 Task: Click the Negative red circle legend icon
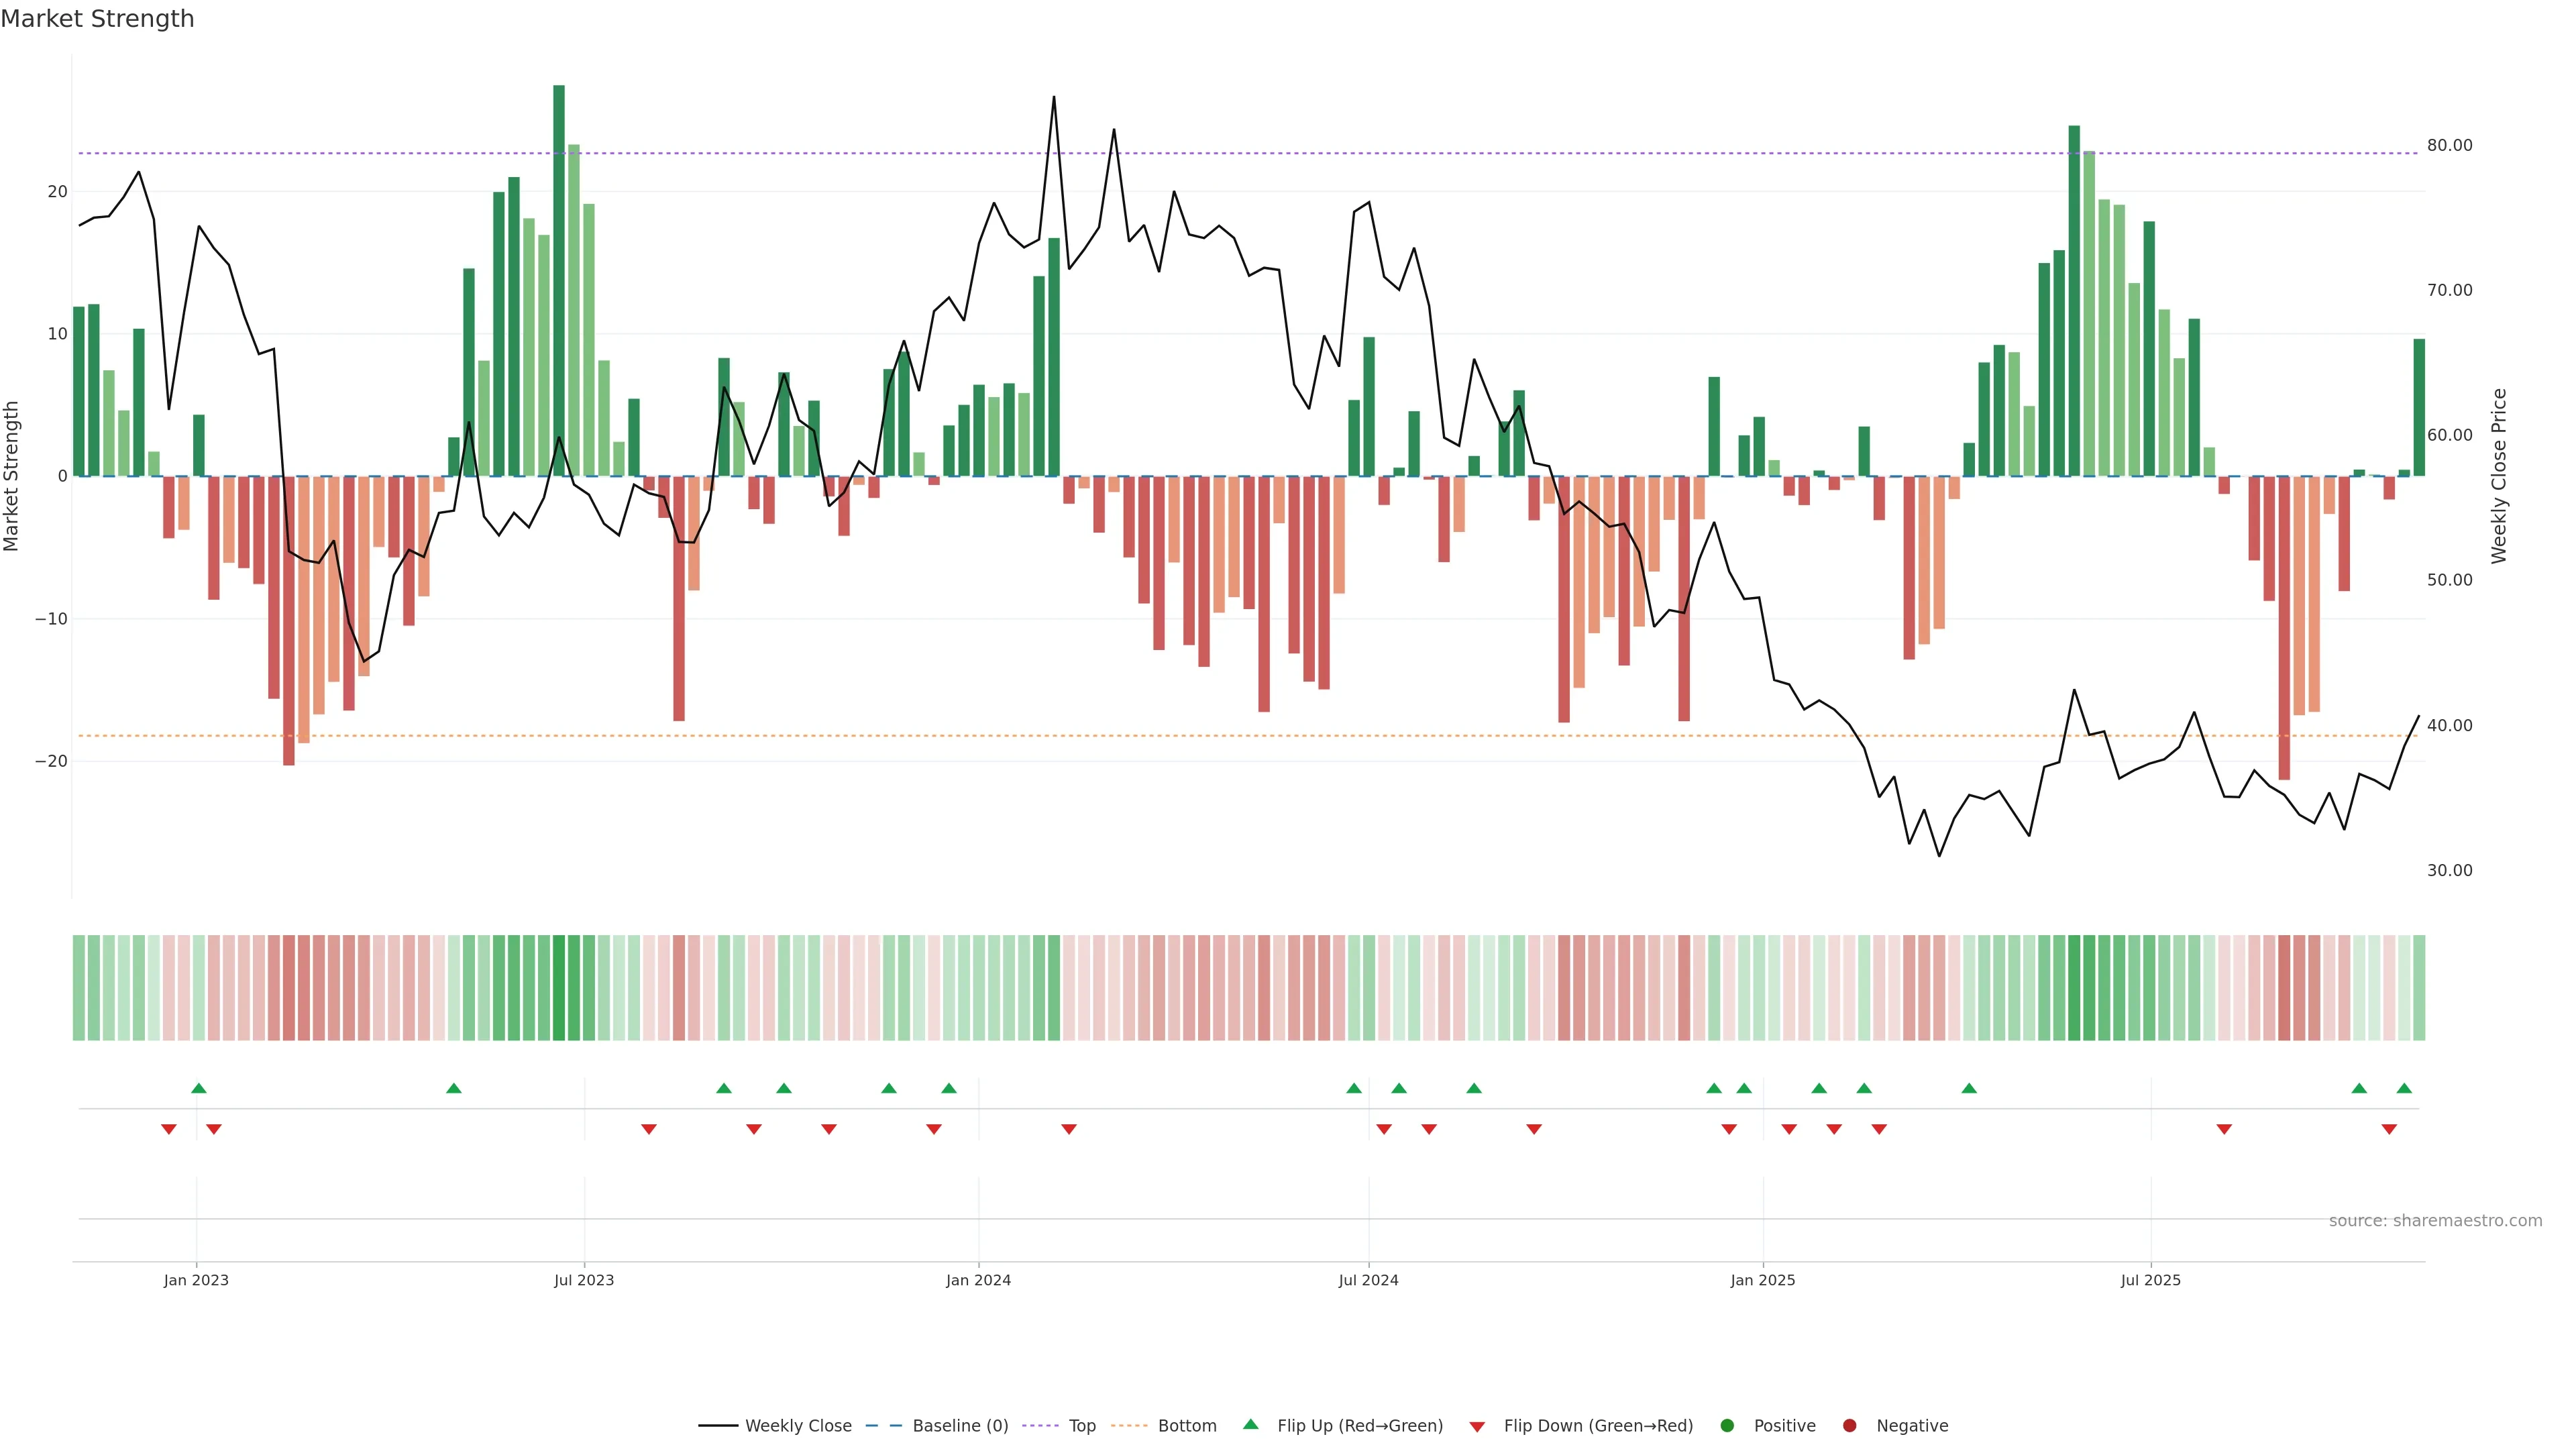pyautogui.click(x=1849, y=1426)
